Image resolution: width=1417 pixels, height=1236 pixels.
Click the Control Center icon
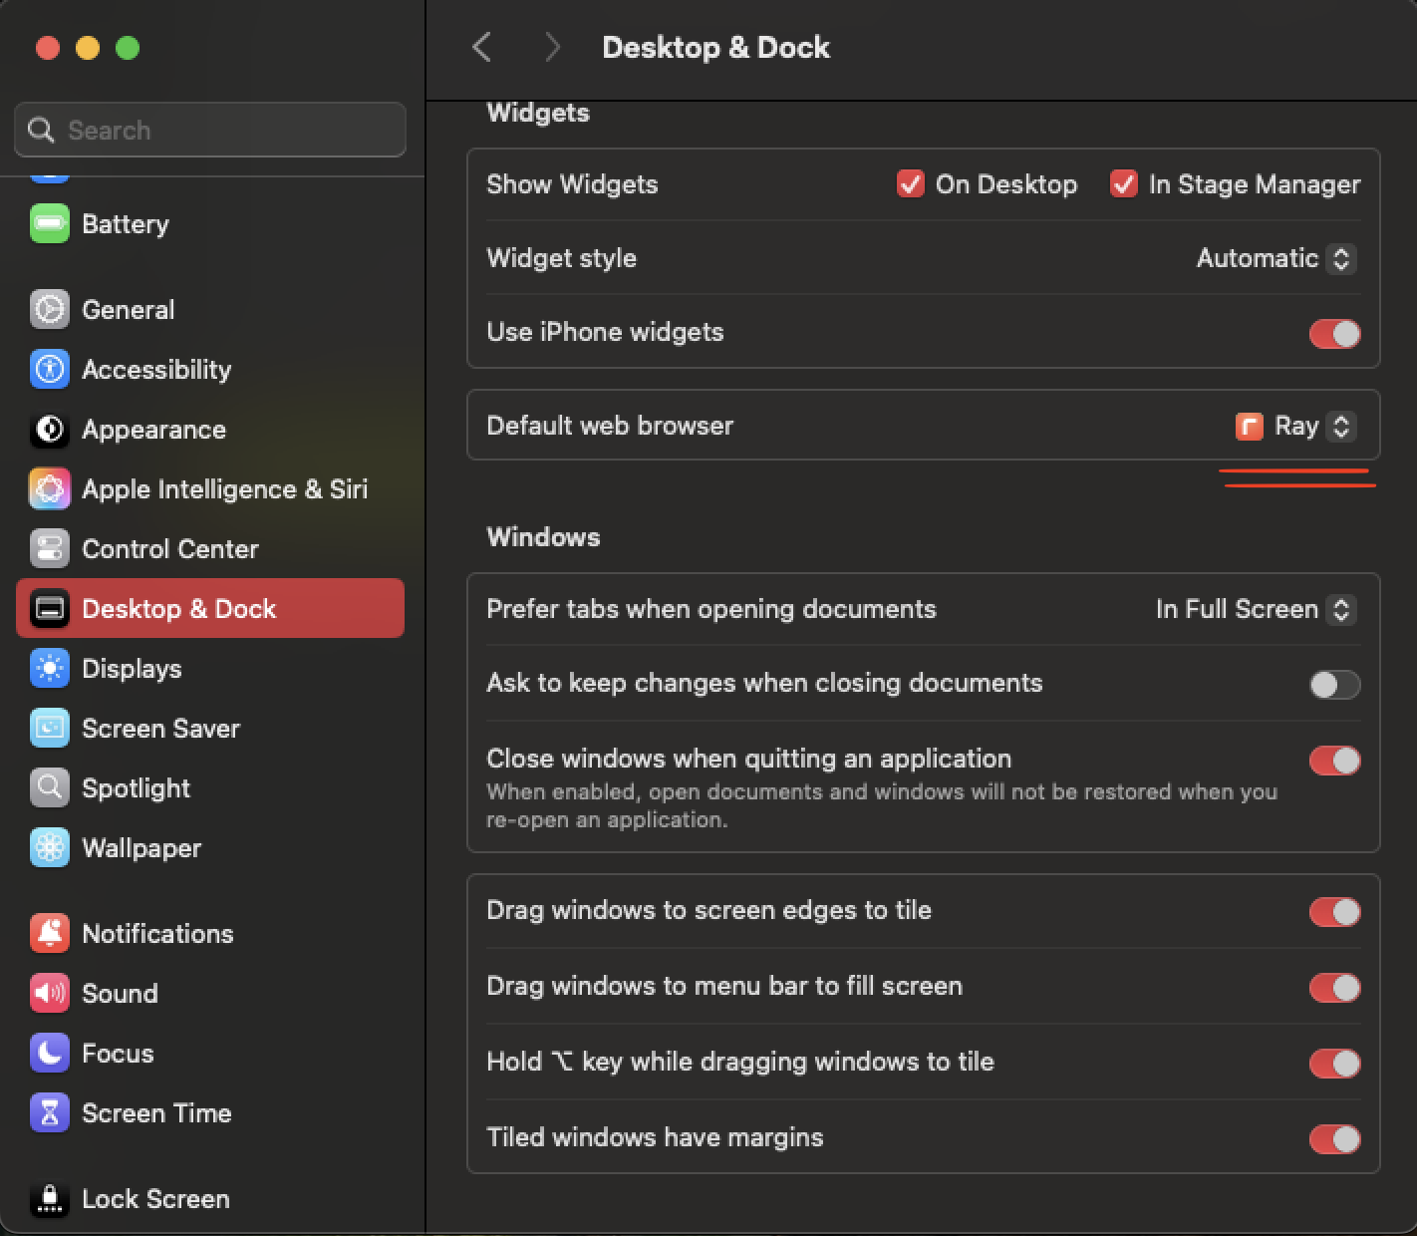(50, 549)
